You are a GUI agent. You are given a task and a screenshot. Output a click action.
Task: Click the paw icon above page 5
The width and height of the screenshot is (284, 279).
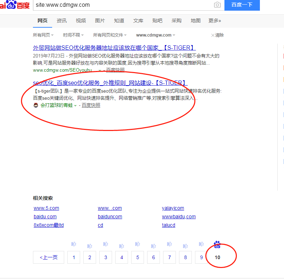point(138,244)
